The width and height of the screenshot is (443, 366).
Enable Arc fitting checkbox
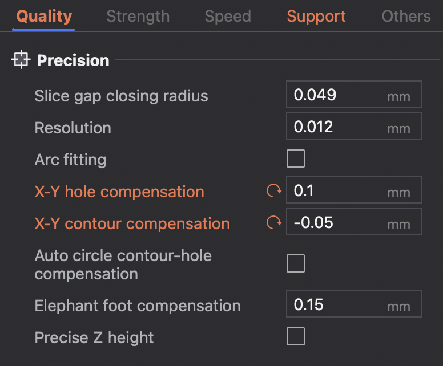click(296, 159)
